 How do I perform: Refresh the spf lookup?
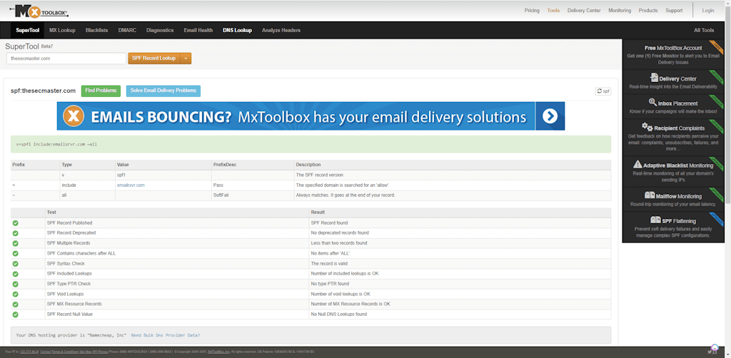coord(603,91)
